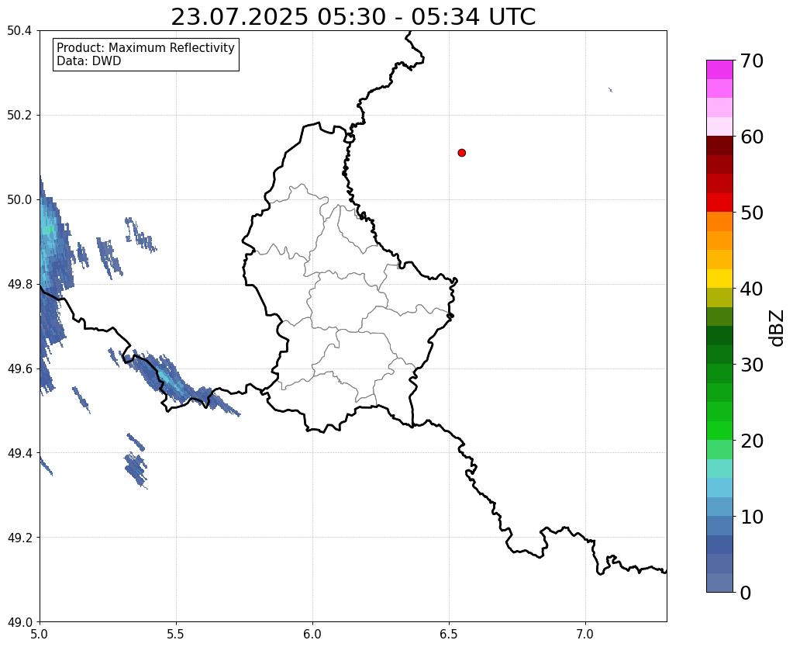Click the 49.2 latitude axis label
The image size is (793, 647).
coord(19,538)
